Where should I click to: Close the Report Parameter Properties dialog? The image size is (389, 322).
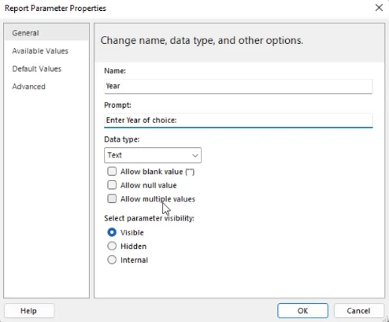379,8
